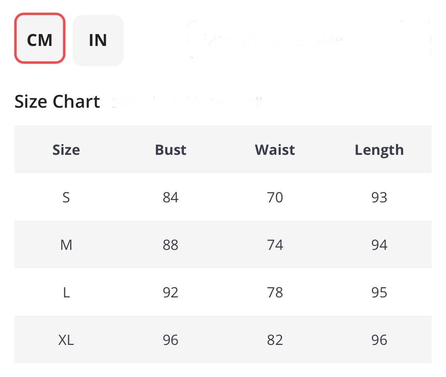Image resolution: width=446 pixels, height=377 pixels.
Task: Switch units to IN
Action: 98,40
